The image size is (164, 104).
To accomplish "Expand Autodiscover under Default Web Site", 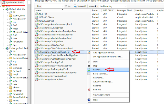I will (7, 19).
